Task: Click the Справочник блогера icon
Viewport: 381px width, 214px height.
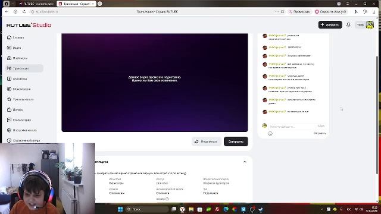Action: coord(10,140)
